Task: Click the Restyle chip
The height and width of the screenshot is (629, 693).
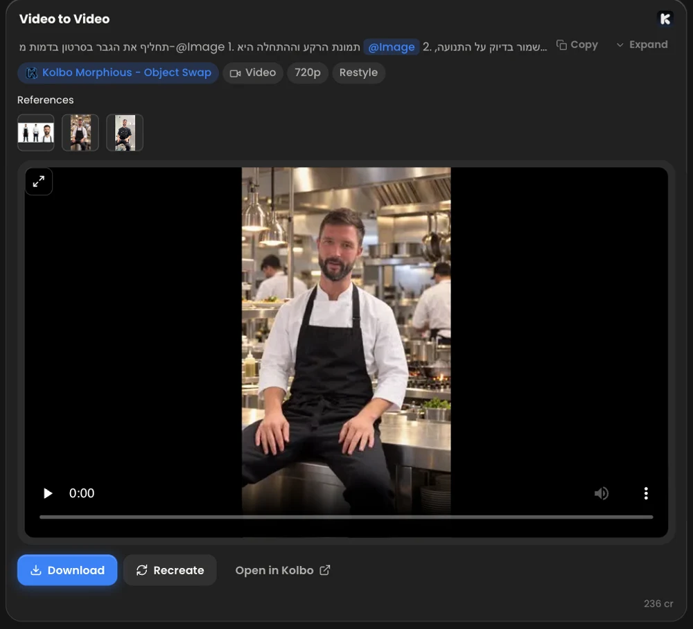Action: pyautogui.click(x=358, y=73)
